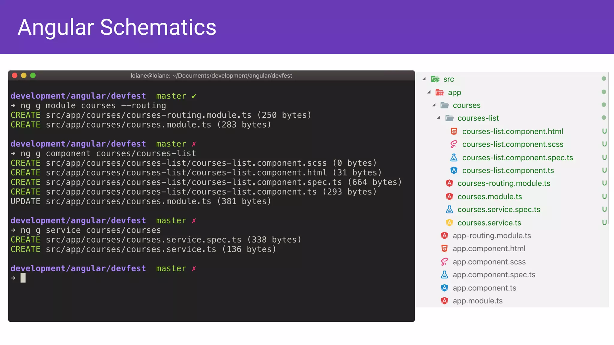This screenshot has height=345, width=614.
Task: Click the courses folder icon
Action: [x=444, y=105]
